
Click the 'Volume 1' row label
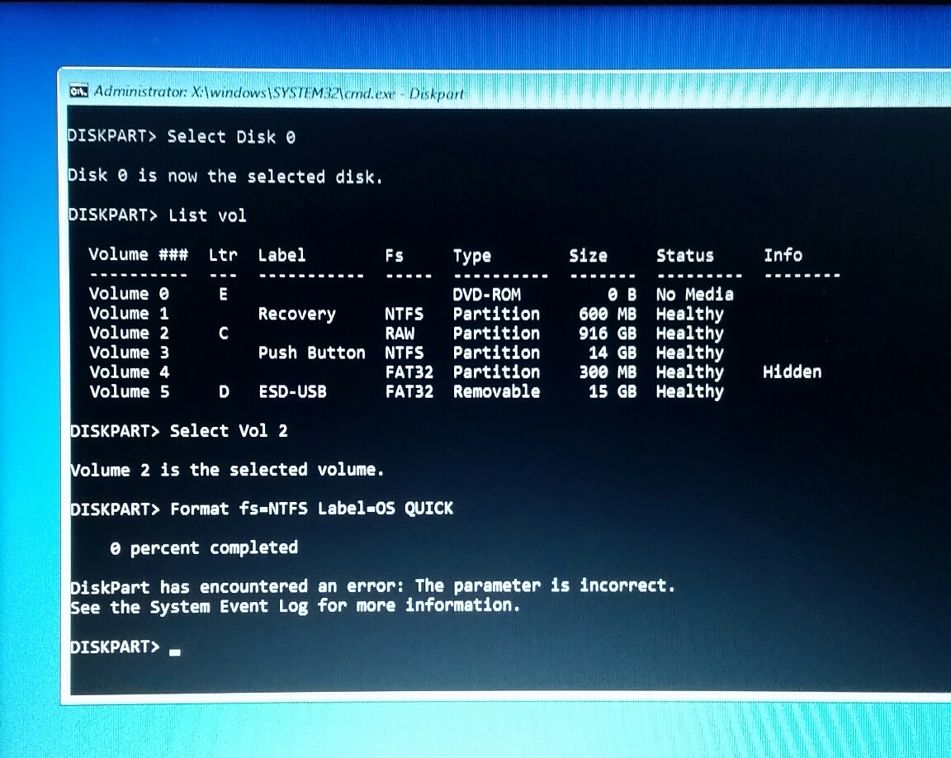(x=129, y=314)
